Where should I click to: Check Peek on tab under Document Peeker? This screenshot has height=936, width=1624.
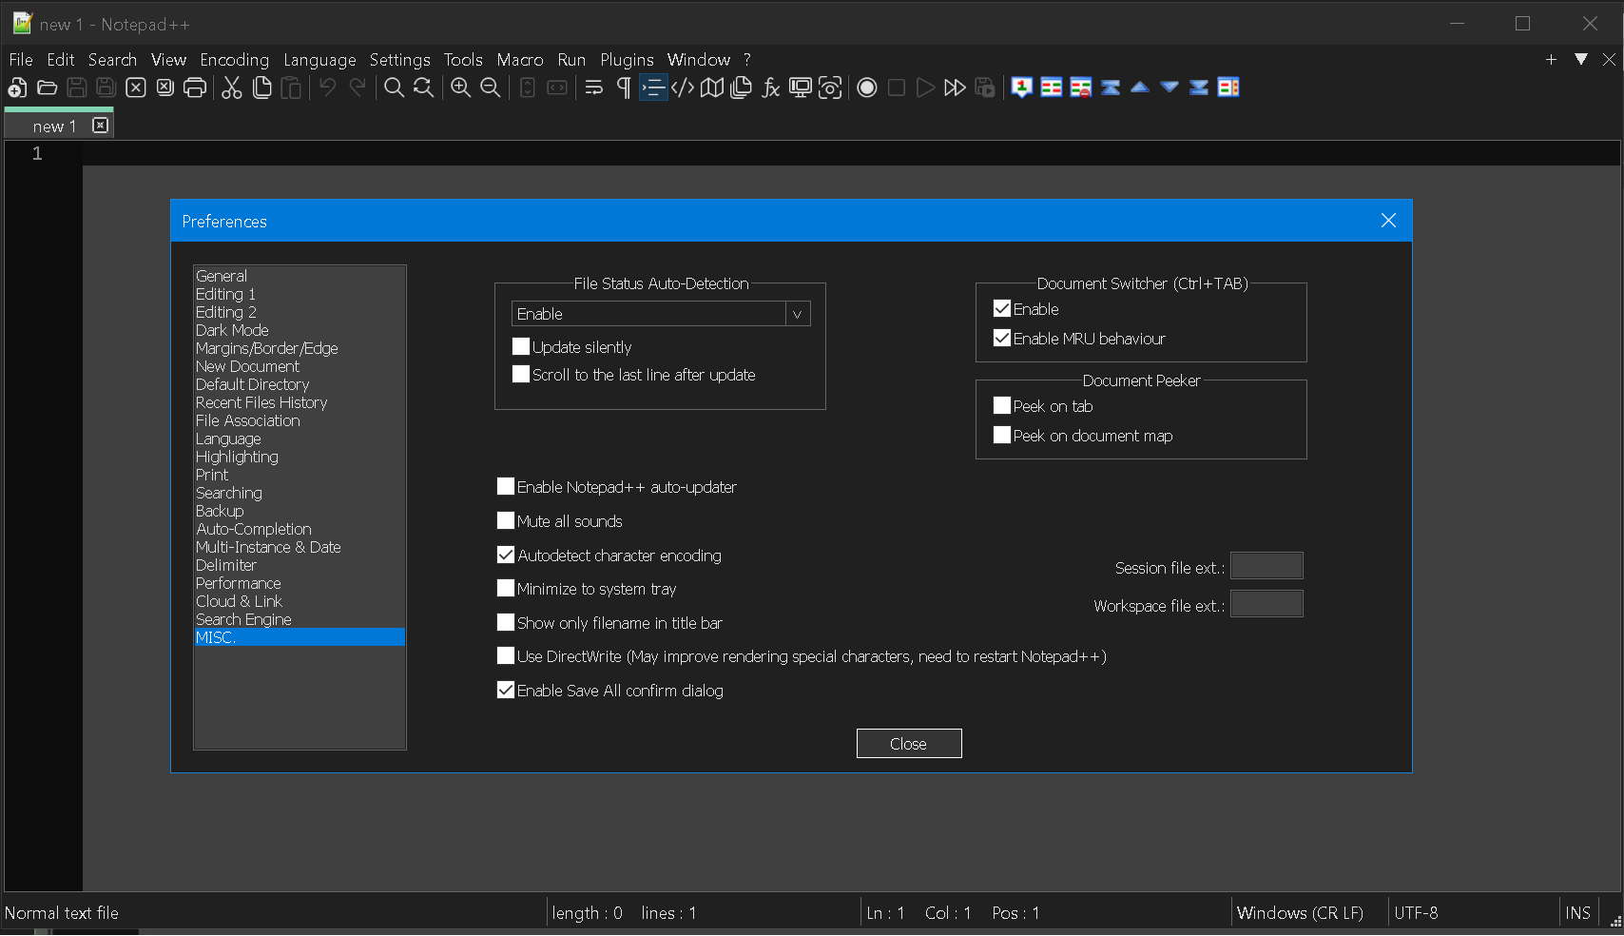point(1001,405)
